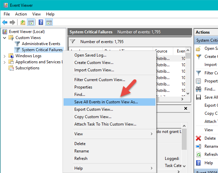Click Properties icon in Actions pane
The height and width of the screenshot is (173, 218).
[198, 81]
